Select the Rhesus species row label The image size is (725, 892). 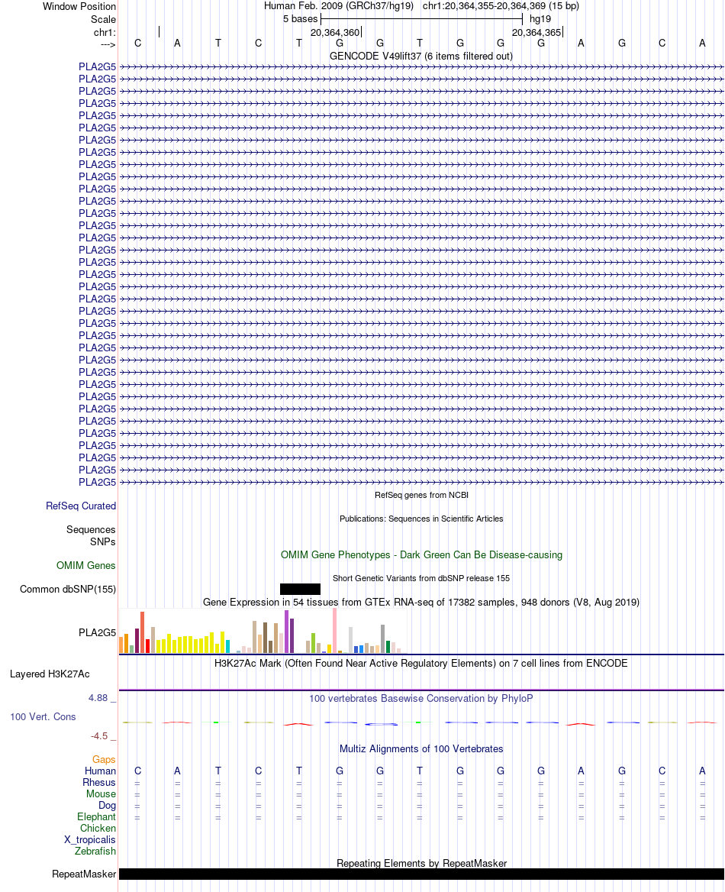click(99, 782)
